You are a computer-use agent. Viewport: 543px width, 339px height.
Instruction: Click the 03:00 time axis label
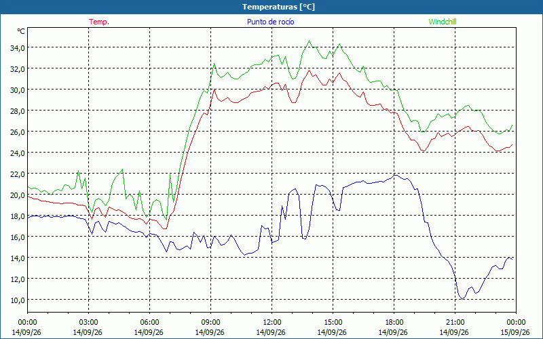coord(89,323)
